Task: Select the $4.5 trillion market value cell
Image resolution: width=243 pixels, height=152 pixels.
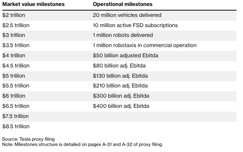Action: click(16, 66)
